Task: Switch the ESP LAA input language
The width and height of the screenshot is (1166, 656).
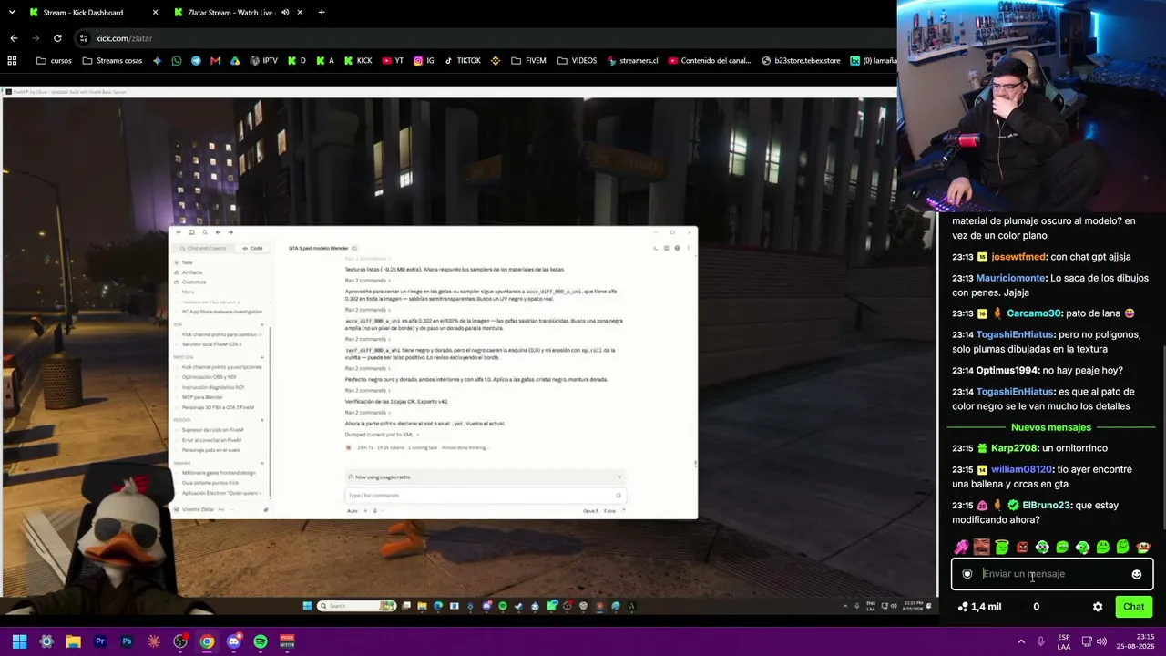Action: pos(1064,641)
